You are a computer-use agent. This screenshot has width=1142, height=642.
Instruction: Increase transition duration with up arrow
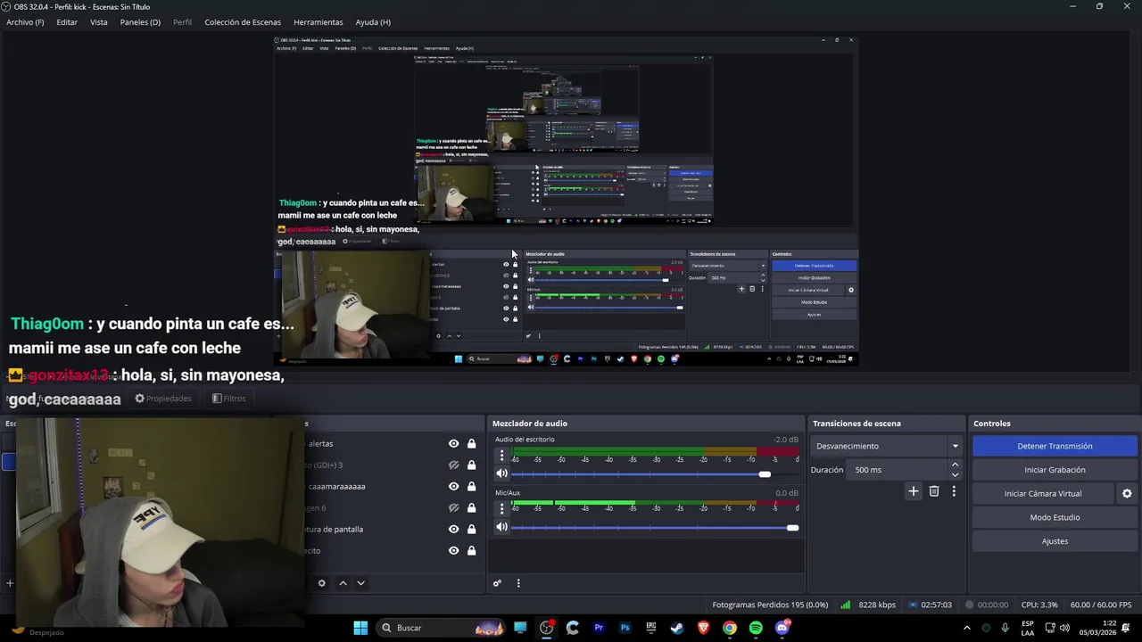click(955, 465)
